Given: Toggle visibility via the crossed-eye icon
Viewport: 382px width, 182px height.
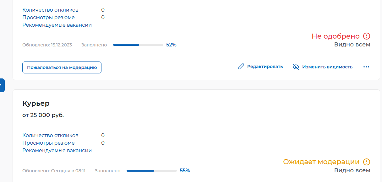Looking at the screenshot, I should click(296, 67).
